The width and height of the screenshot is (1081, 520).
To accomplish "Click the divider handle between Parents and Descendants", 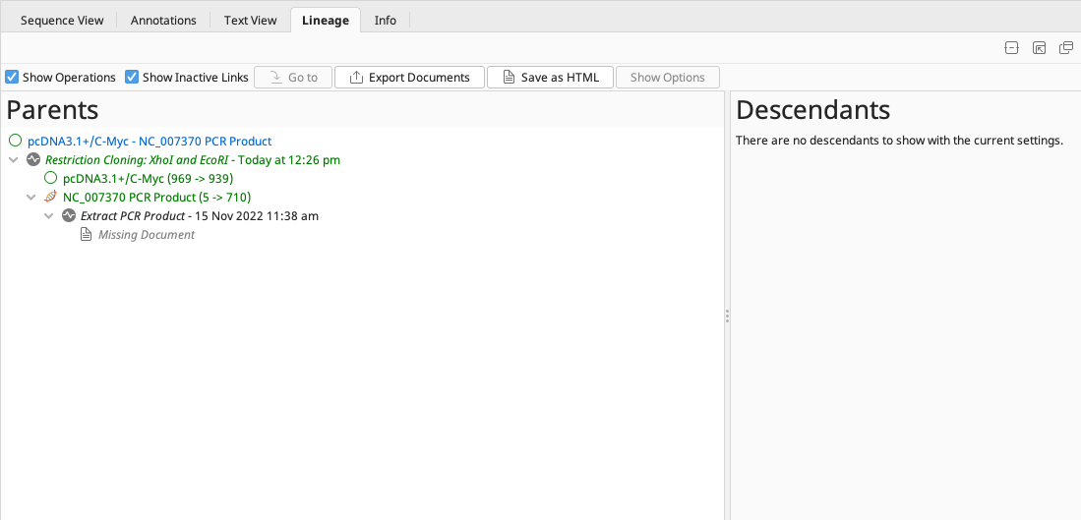I will pyautogui.click(x=727, y=316).
